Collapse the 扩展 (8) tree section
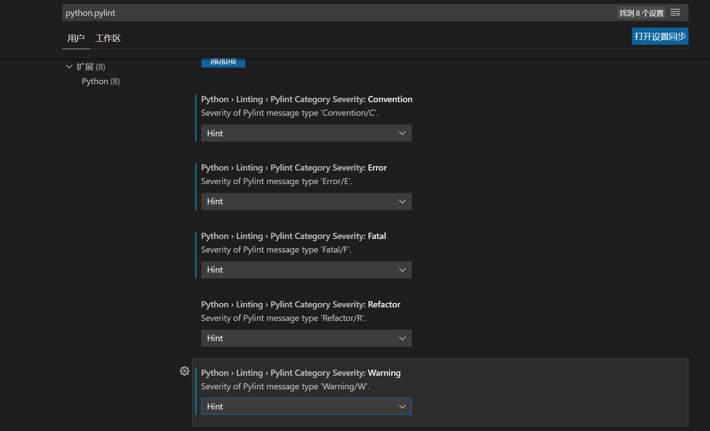Screen dimensions: 710x431 click(69, 67)
